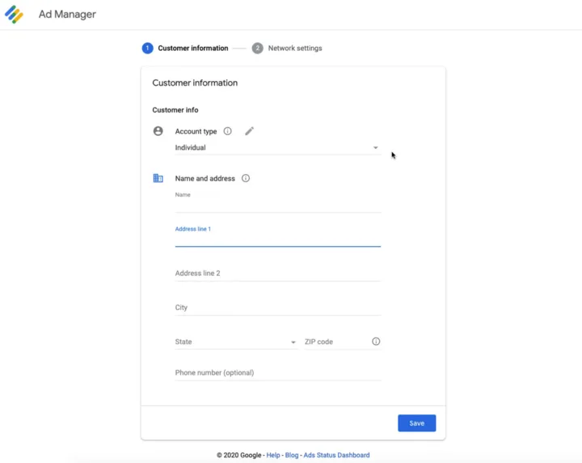This screenshot has width=582, height=463.
Task: Click the Customer info subheading
Action: click(175, 110)
